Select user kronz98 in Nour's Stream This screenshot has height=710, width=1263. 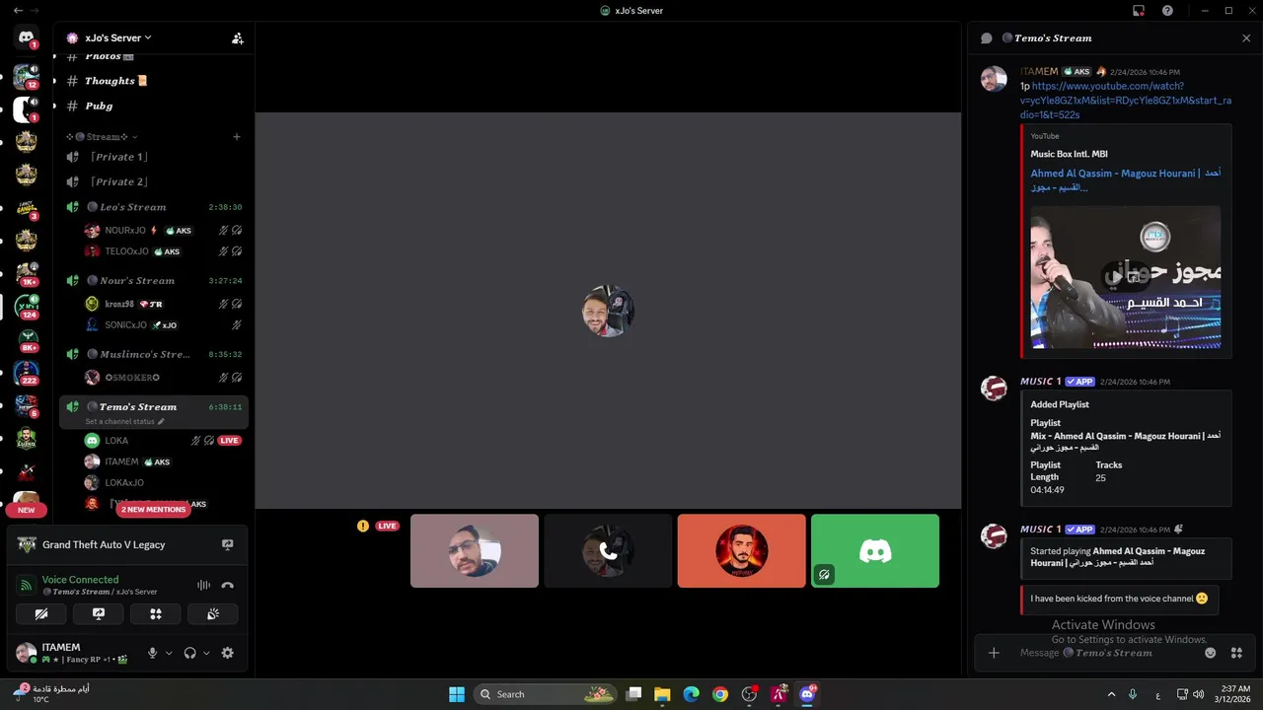119,304
